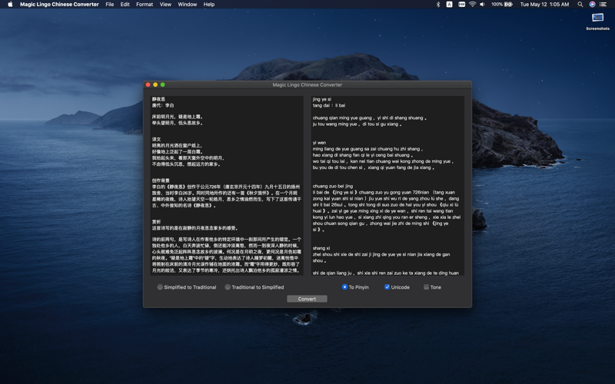Click the input source 'A' icon

click(449, 5)
